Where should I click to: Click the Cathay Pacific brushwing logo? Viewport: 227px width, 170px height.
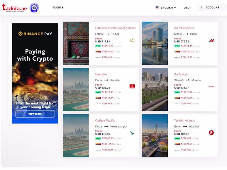point(132,133)
